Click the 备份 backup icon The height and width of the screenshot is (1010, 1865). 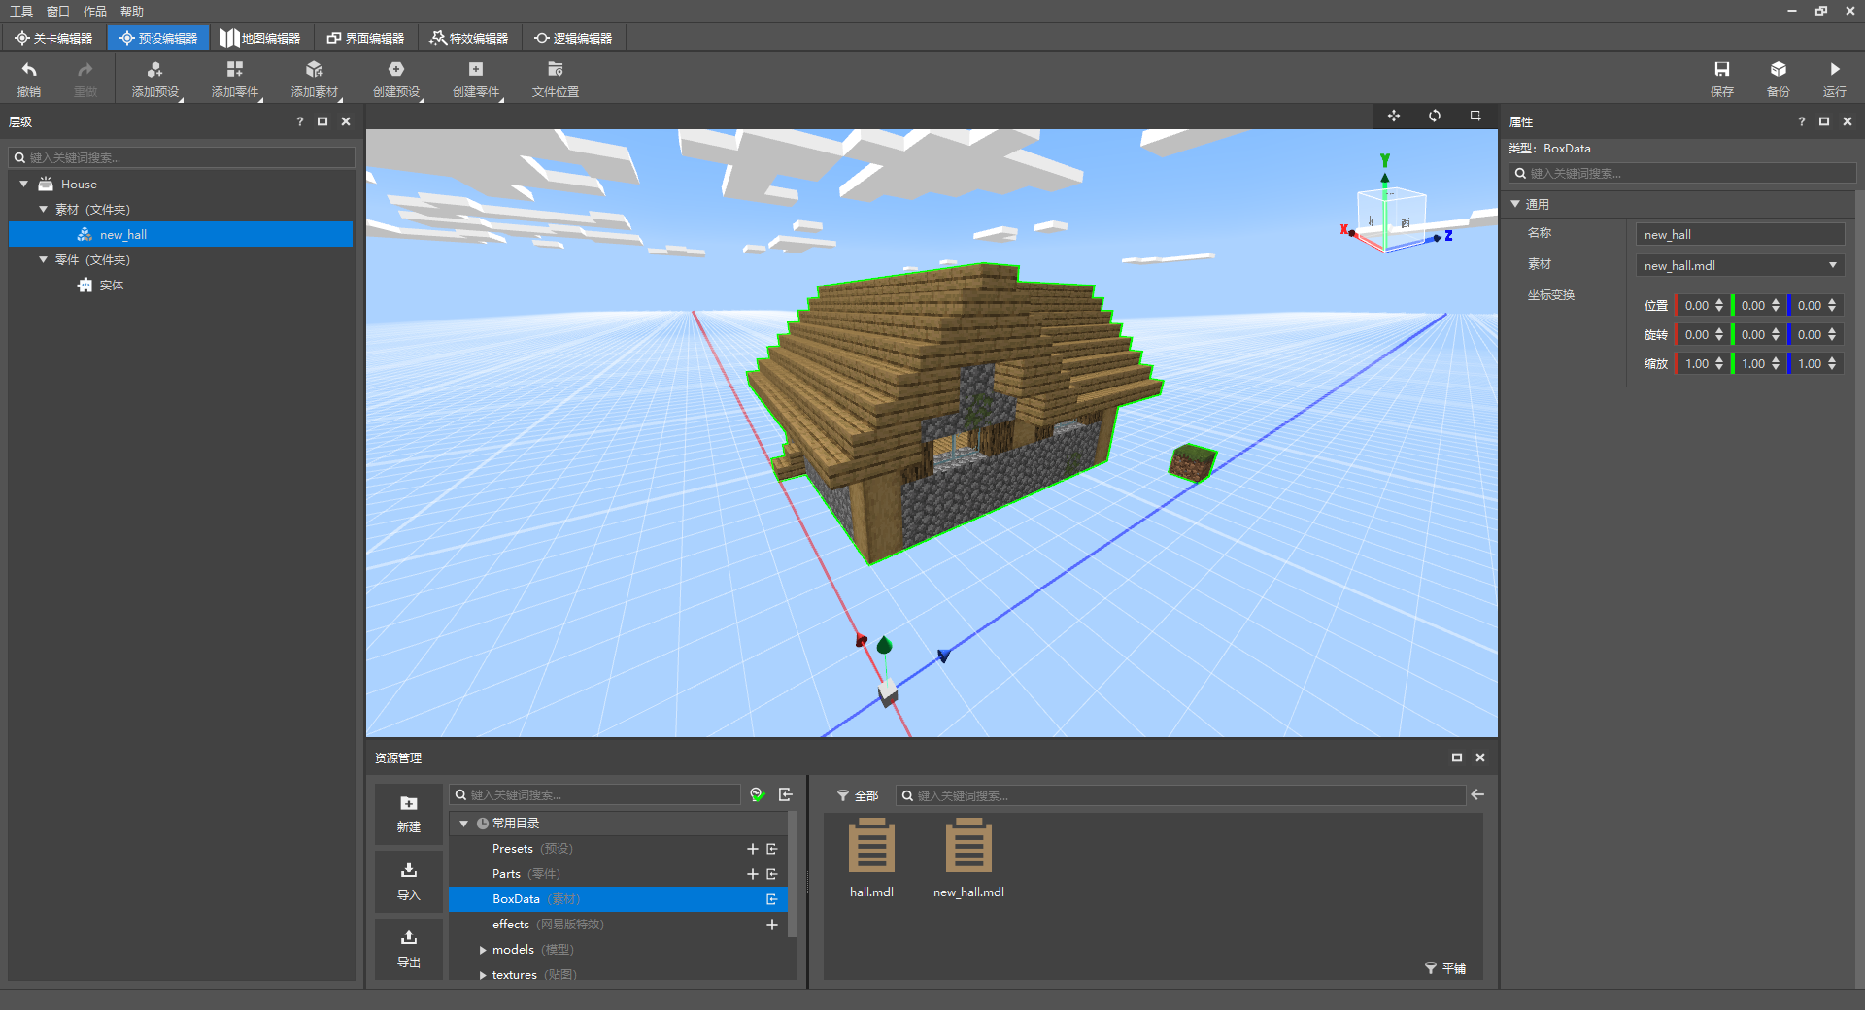[1778, 70]
